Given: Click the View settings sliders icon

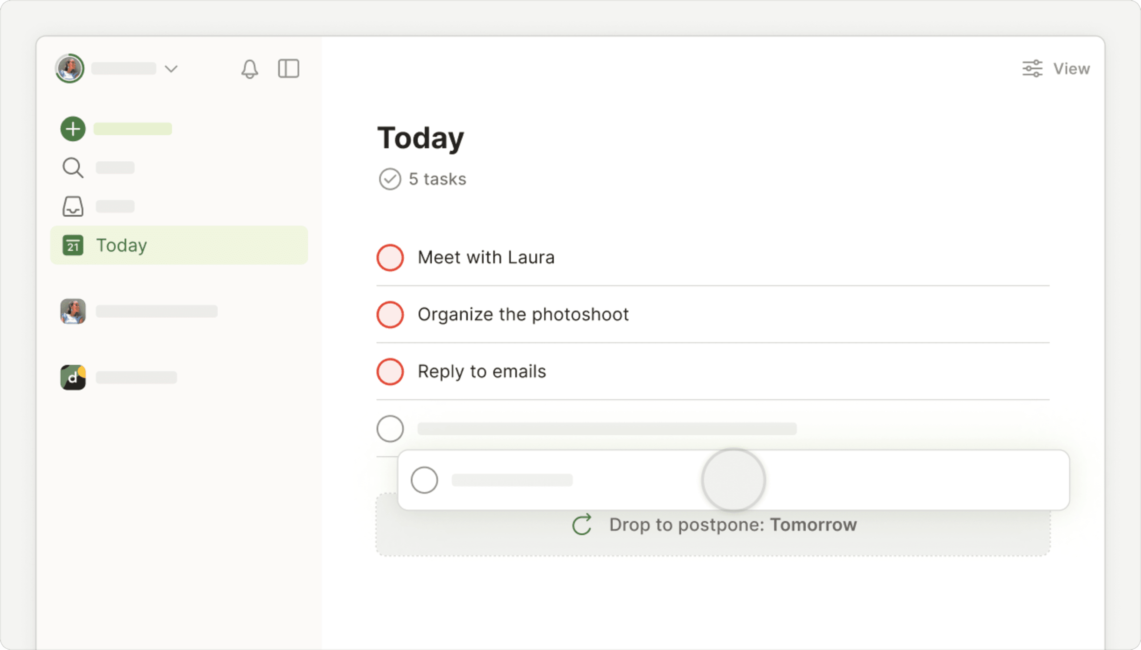Looking at the screenshot, I should pos(1032,69).
